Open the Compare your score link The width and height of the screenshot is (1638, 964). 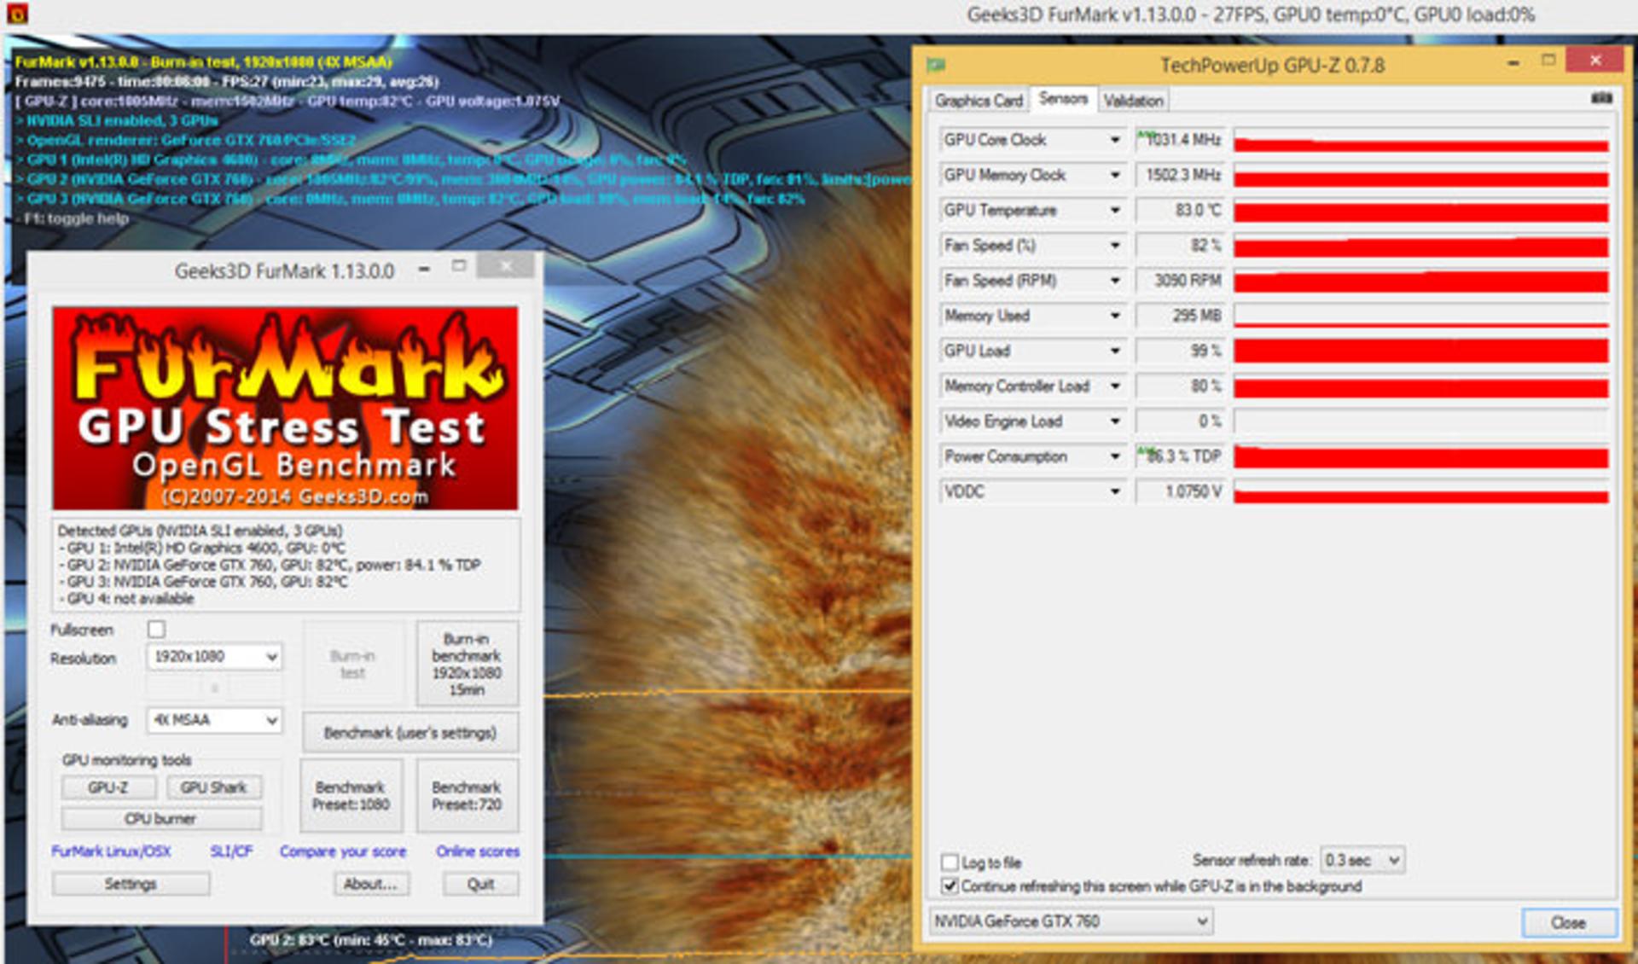coord(343,851)
